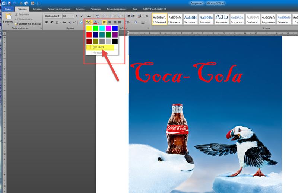Select Justify paragraph alignment
This screenshot has height=193, width=298.
pos(120,22)
